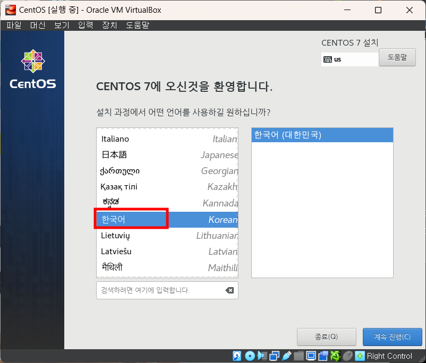426x363 pixels.
Task: Click the 계속 진행(C) continue button
Action: tap(393, 336)
